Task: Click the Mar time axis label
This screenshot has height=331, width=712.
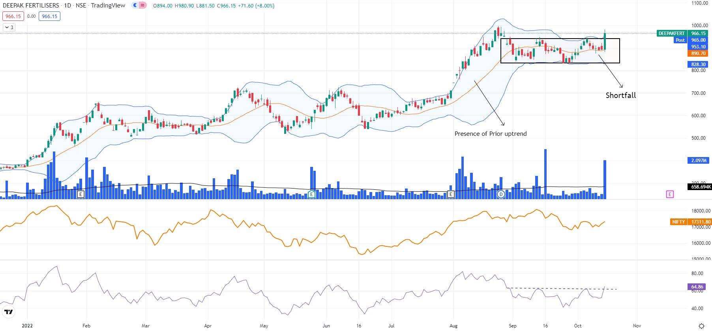Action: [x=146, y=326]
